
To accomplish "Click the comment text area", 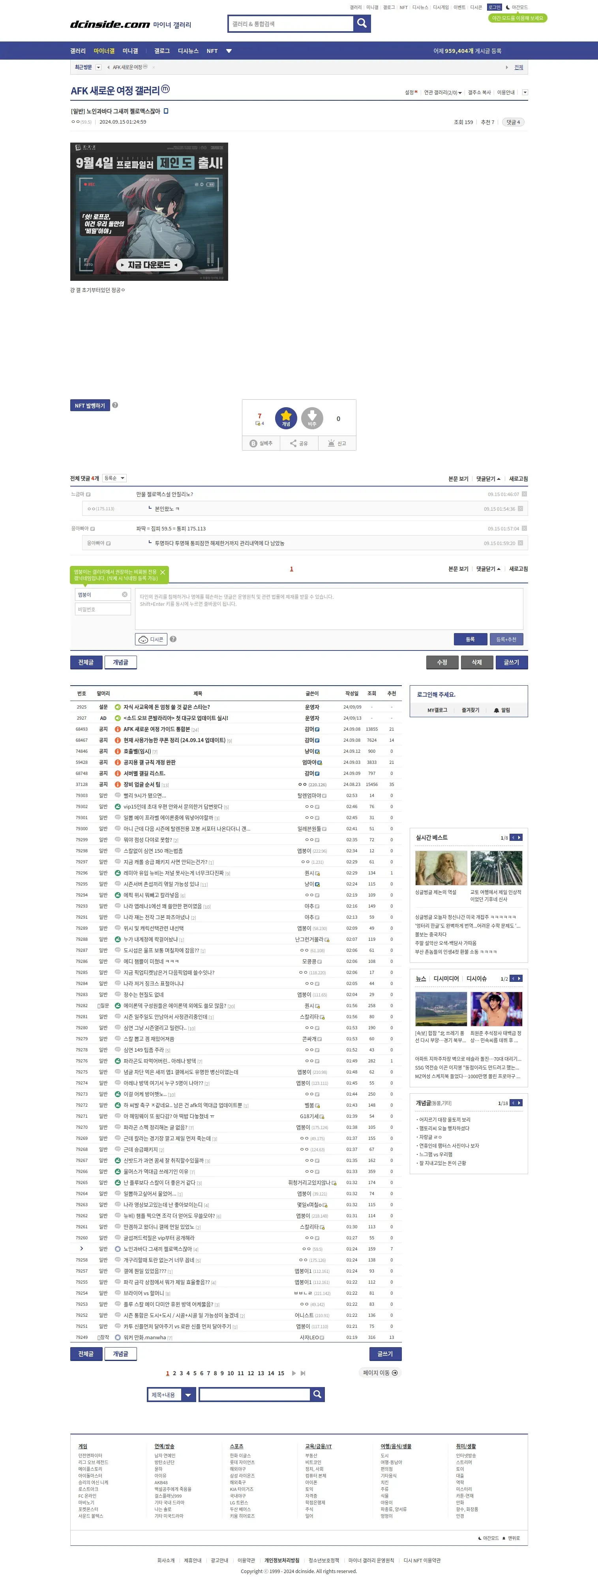I will tap(329, 609).
